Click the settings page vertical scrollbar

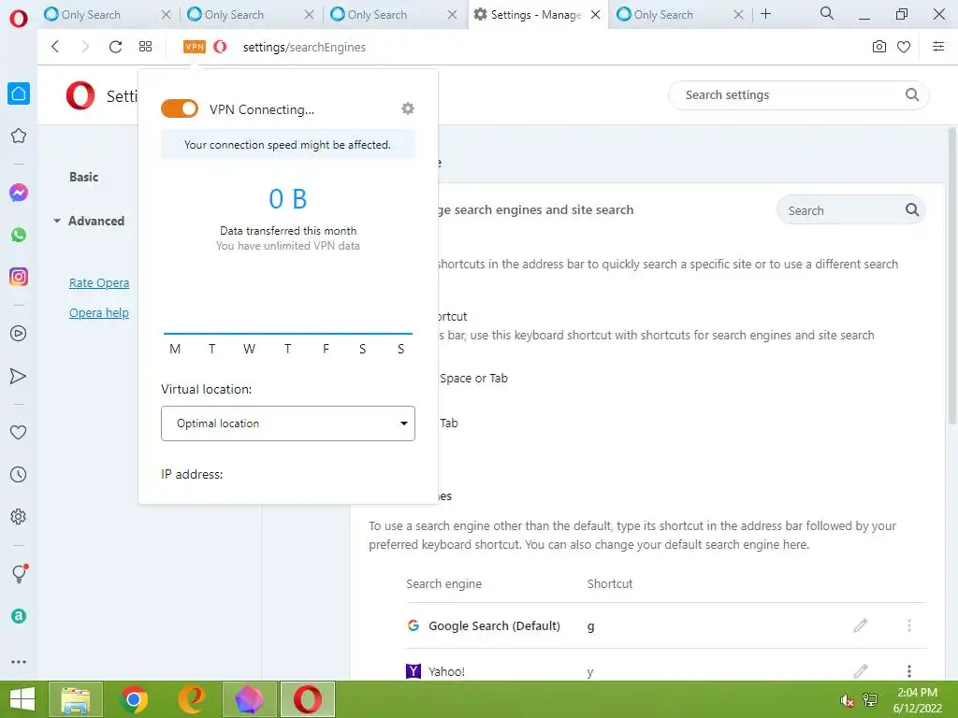tap(951, 275)
